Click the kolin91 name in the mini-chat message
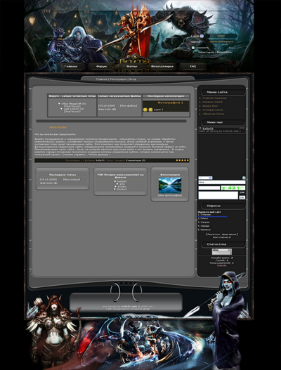 pyautogui.click(x=208, y=128)
